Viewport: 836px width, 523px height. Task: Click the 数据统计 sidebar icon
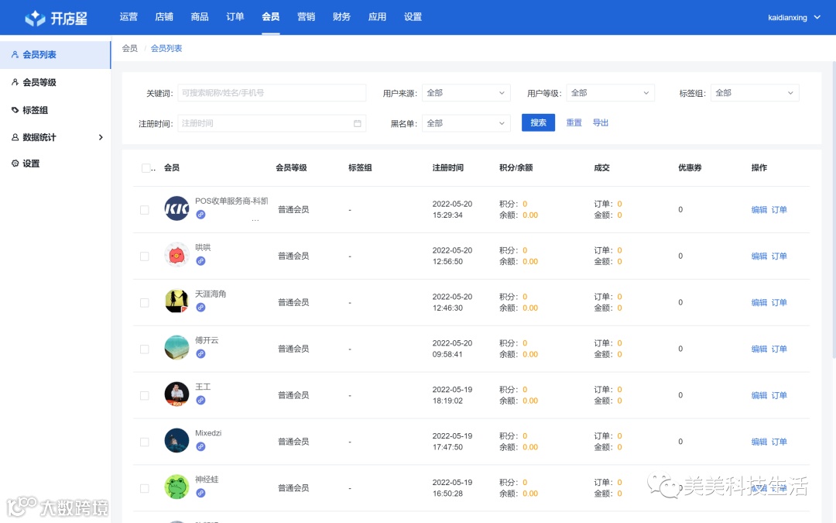(15, 137)
